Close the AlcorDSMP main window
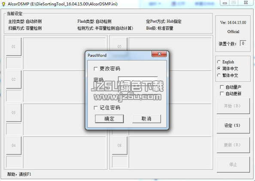 point(246,3)
